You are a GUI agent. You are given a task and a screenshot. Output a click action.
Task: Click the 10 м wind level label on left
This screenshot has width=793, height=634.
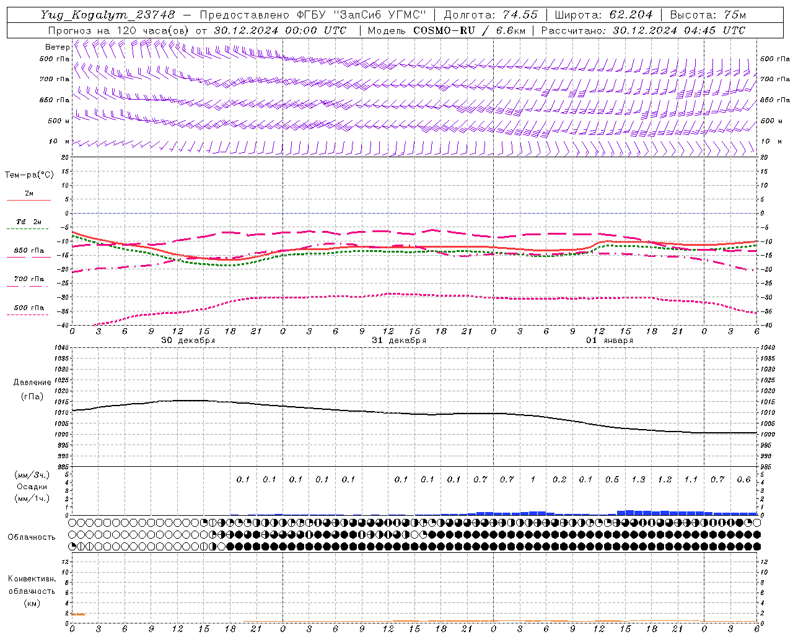click(x=59, y=141)
